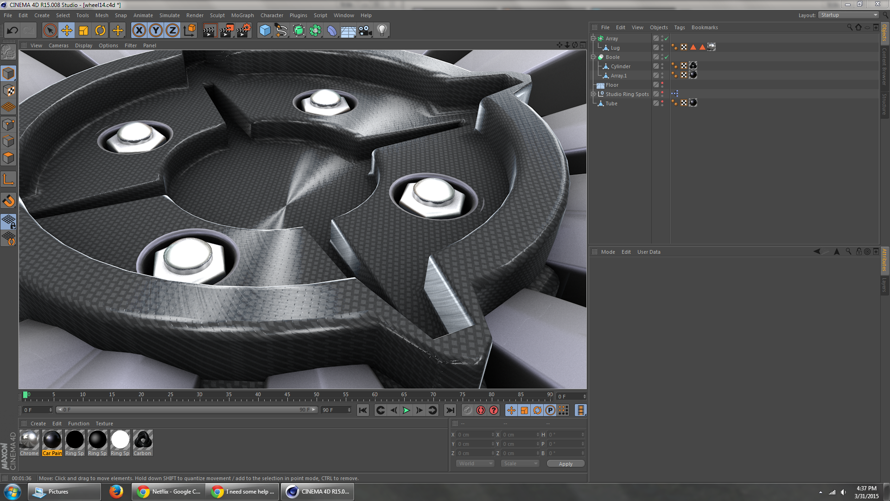This screenshot has height=501, width=890.
Task: Open the Scale mode dropdown
Action: tap(520, 463)
